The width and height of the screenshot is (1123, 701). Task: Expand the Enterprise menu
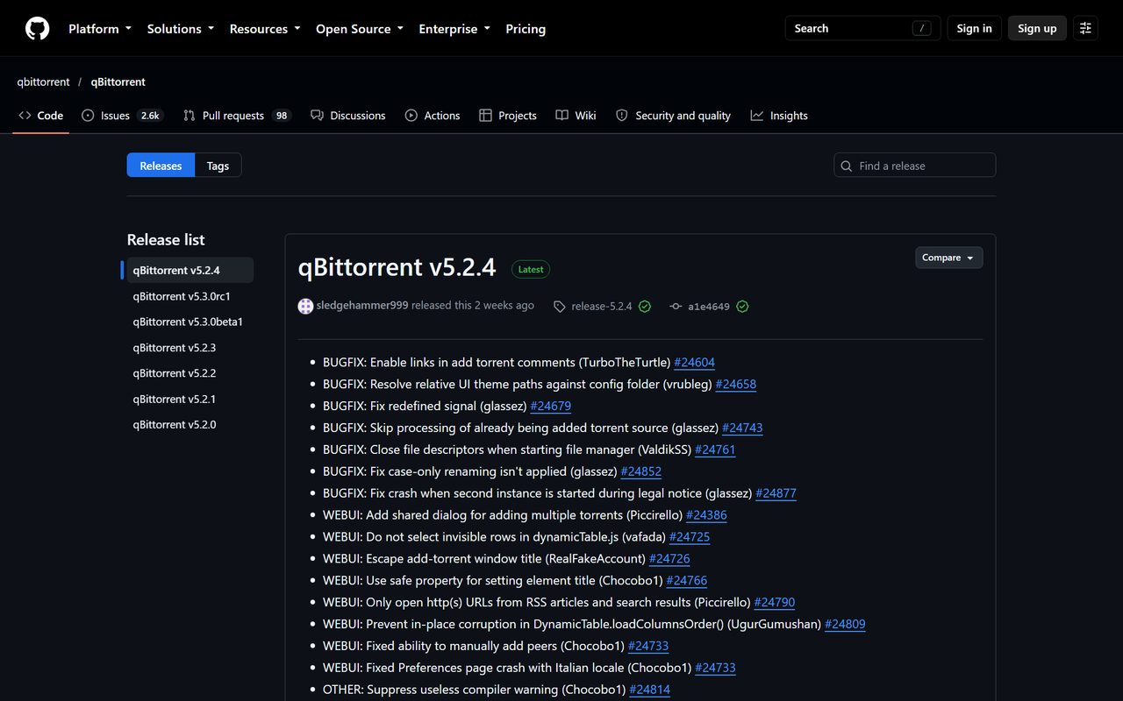click(454, 28)
